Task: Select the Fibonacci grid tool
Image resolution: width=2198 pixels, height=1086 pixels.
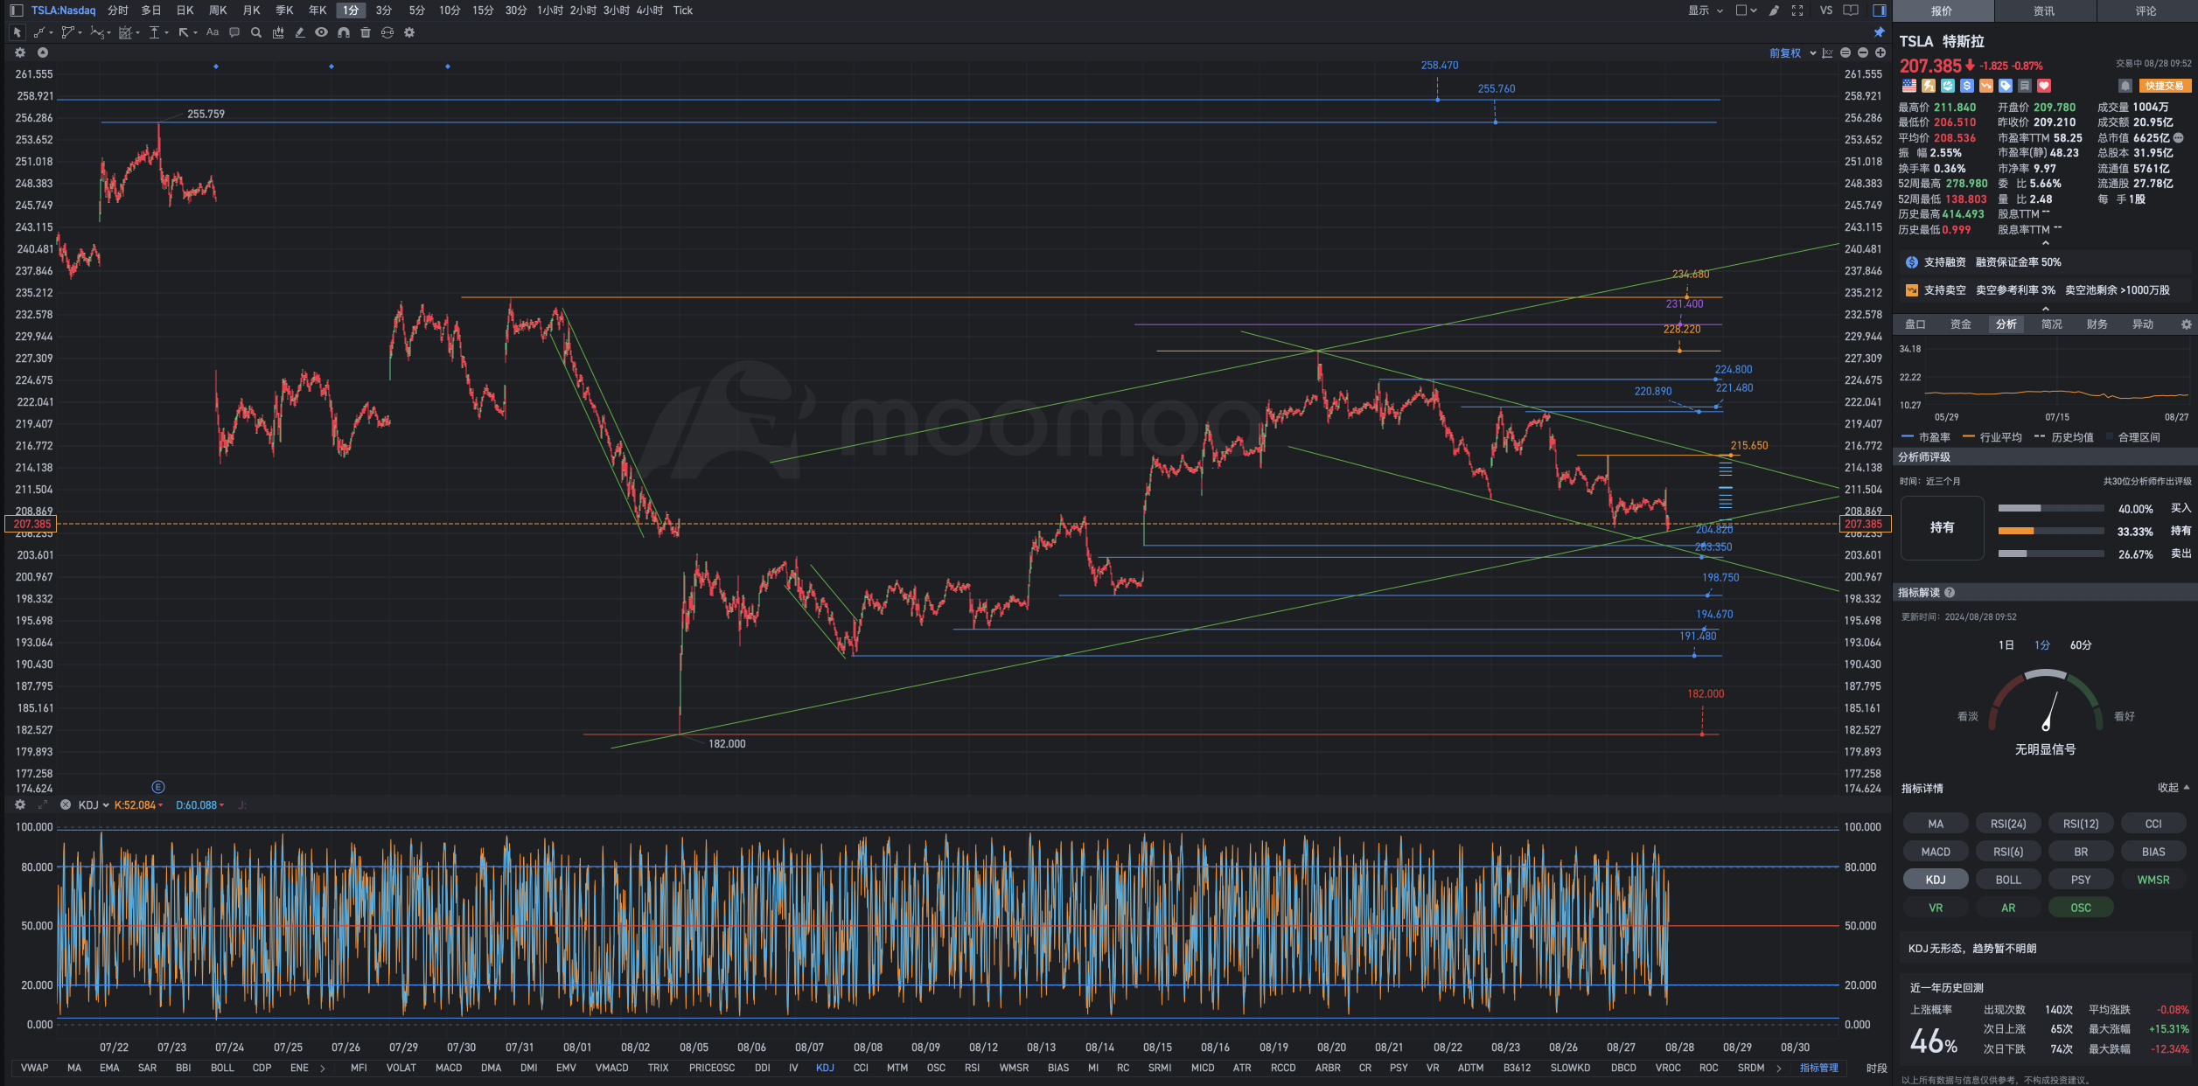Action: [x=128, y=32]
